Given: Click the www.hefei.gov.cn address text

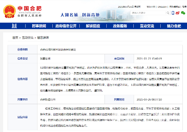Looking at the screenshot, I should pyautogui.click(x=29, y=13).
